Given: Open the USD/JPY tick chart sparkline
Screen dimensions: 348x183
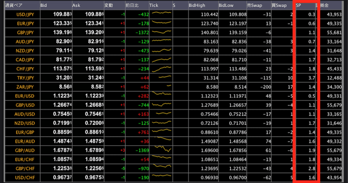Looking at the screenshot, I should coord(161,13).
